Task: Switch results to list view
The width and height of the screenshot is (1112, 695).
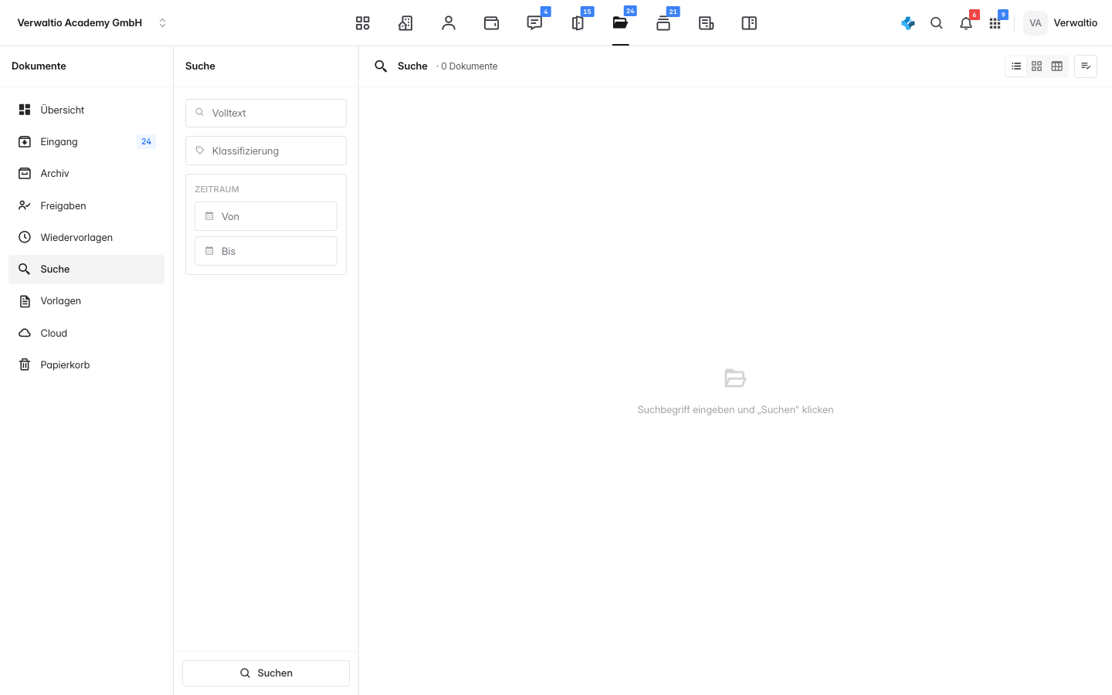Action: pyautogui.click(x=1016, y=66)
